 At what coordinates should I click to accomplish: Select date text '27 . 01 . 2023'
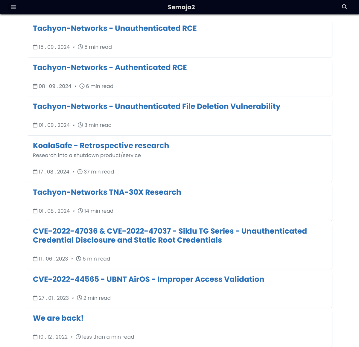point(54,298)
